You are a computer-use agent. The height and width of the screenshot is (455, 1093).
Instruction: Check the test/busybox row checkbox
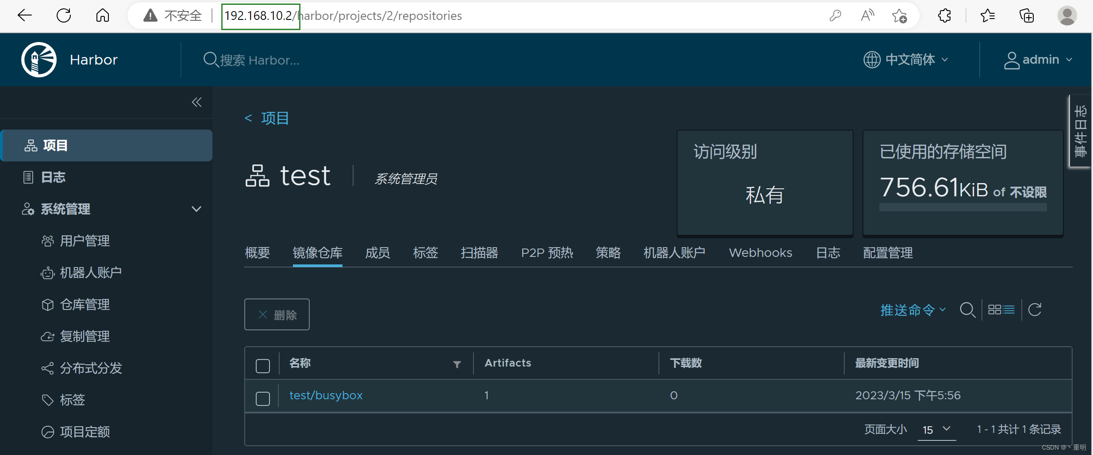point(263,398)
